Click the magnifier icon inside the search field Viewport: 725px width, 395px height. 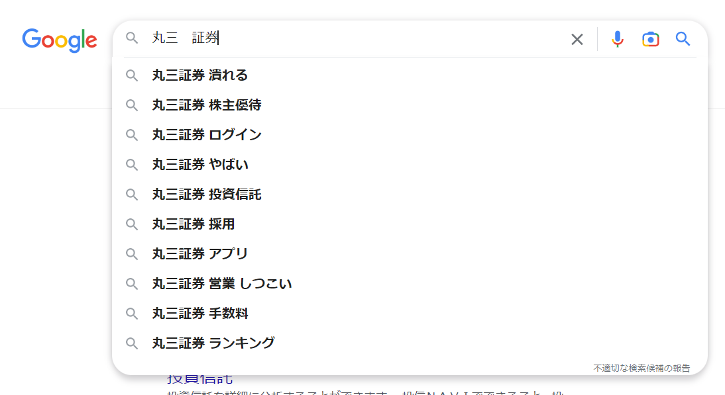(132, 38)
